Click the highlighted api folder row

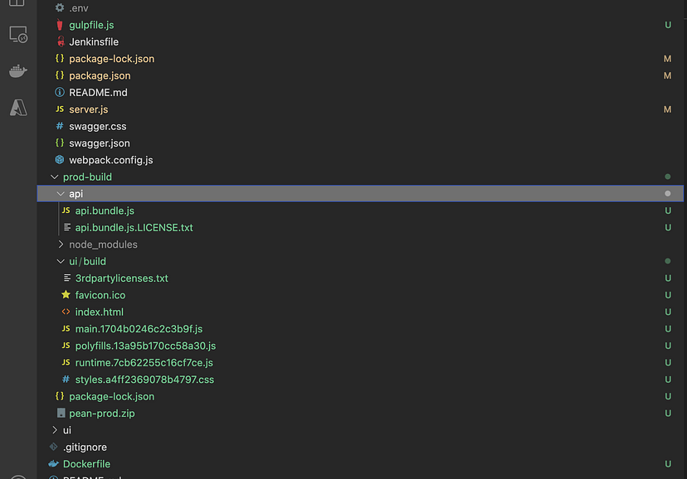click(x=76, y=193)
